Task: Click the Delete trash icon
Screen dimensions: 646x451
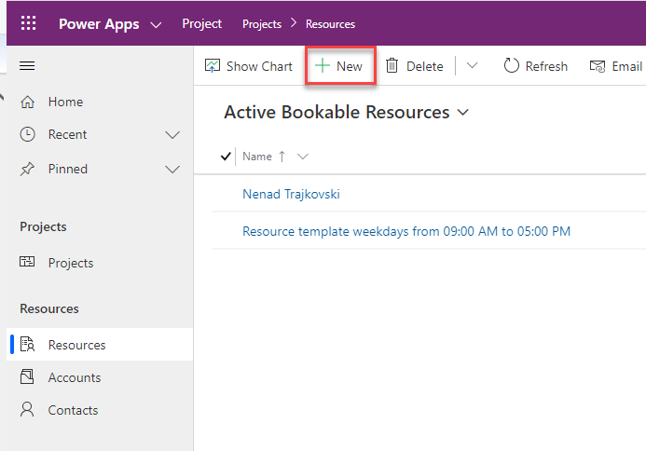Action: click(x=392, y=66)
